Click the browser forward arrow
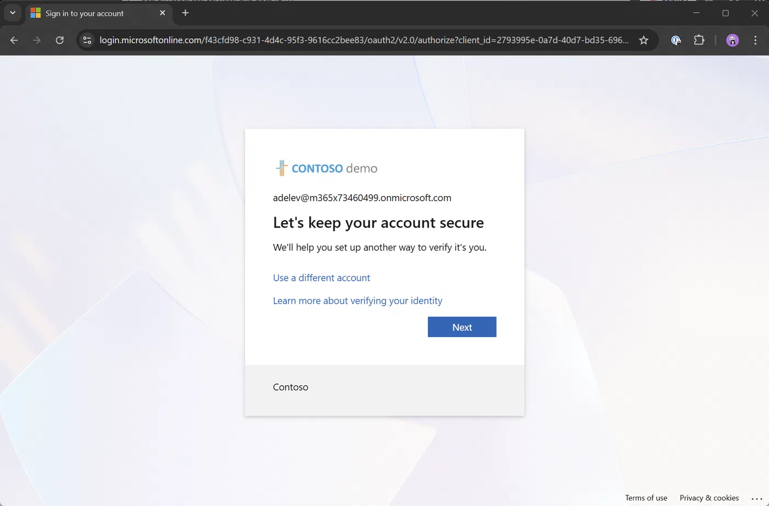 tap(37, 40)
